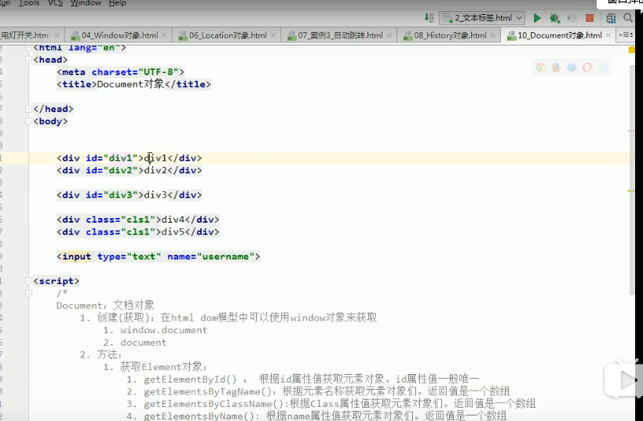Collapse the script tag fold marker
This screenshot has height=421, width=643.
[x=28, y=281]
